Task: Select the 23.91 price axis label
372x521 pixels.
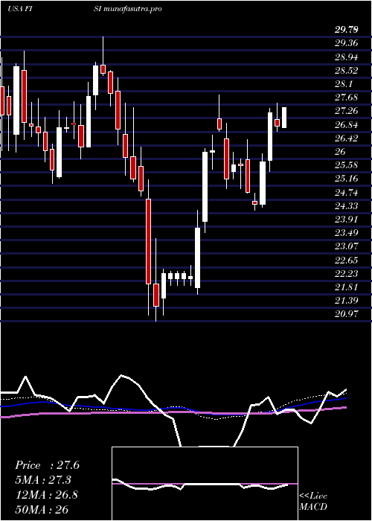Action: click(x=347, y=220)
